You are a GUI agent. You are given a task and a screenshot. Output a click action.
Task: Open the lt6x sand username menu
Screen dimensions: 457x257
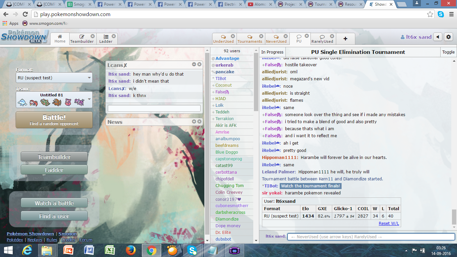(416, 37)
